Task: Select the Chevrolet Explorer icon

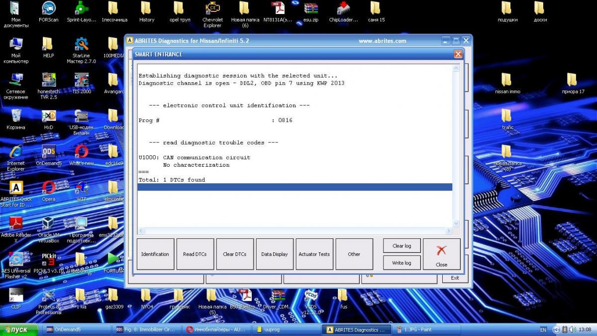Action: point(212,15)
